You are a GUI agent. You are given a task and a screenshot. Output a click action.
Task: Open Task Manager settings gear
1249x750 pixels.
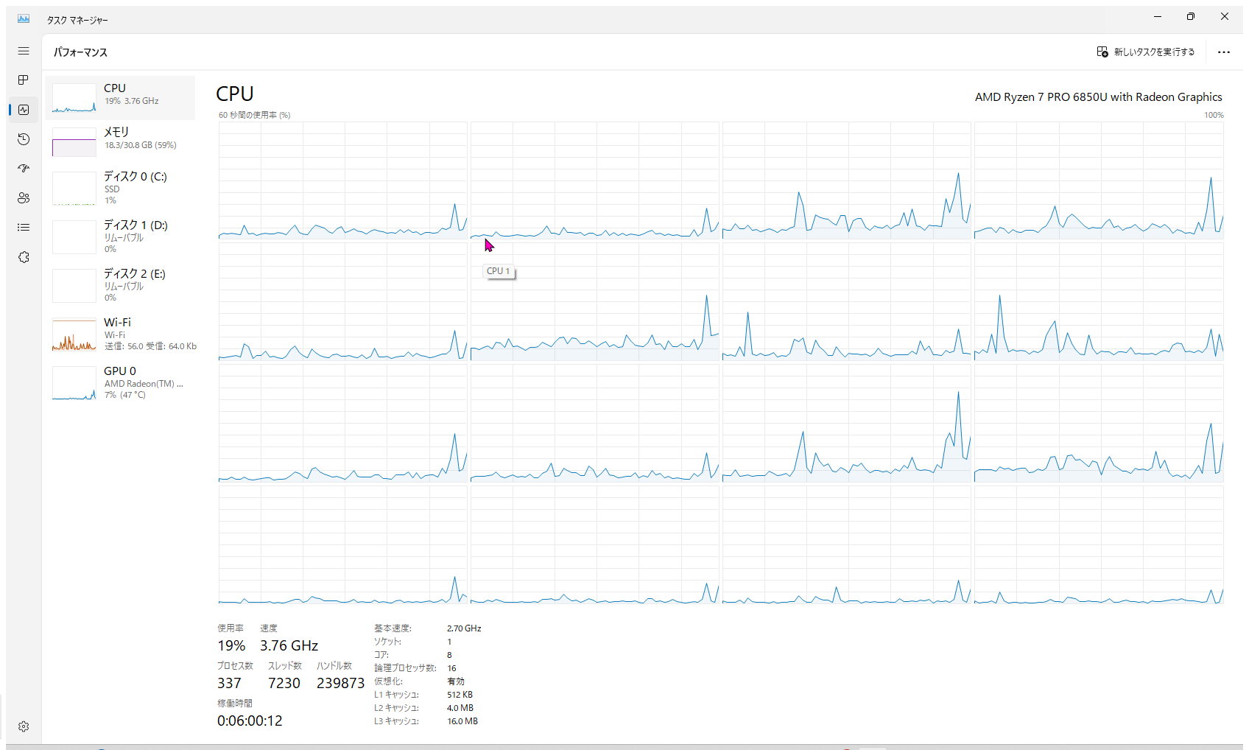point(24,726)
